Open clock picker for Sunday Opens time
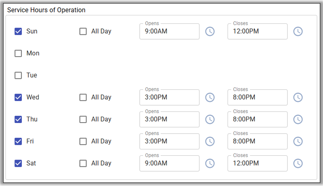Screen dimensions: 323x186 point(210,31)
